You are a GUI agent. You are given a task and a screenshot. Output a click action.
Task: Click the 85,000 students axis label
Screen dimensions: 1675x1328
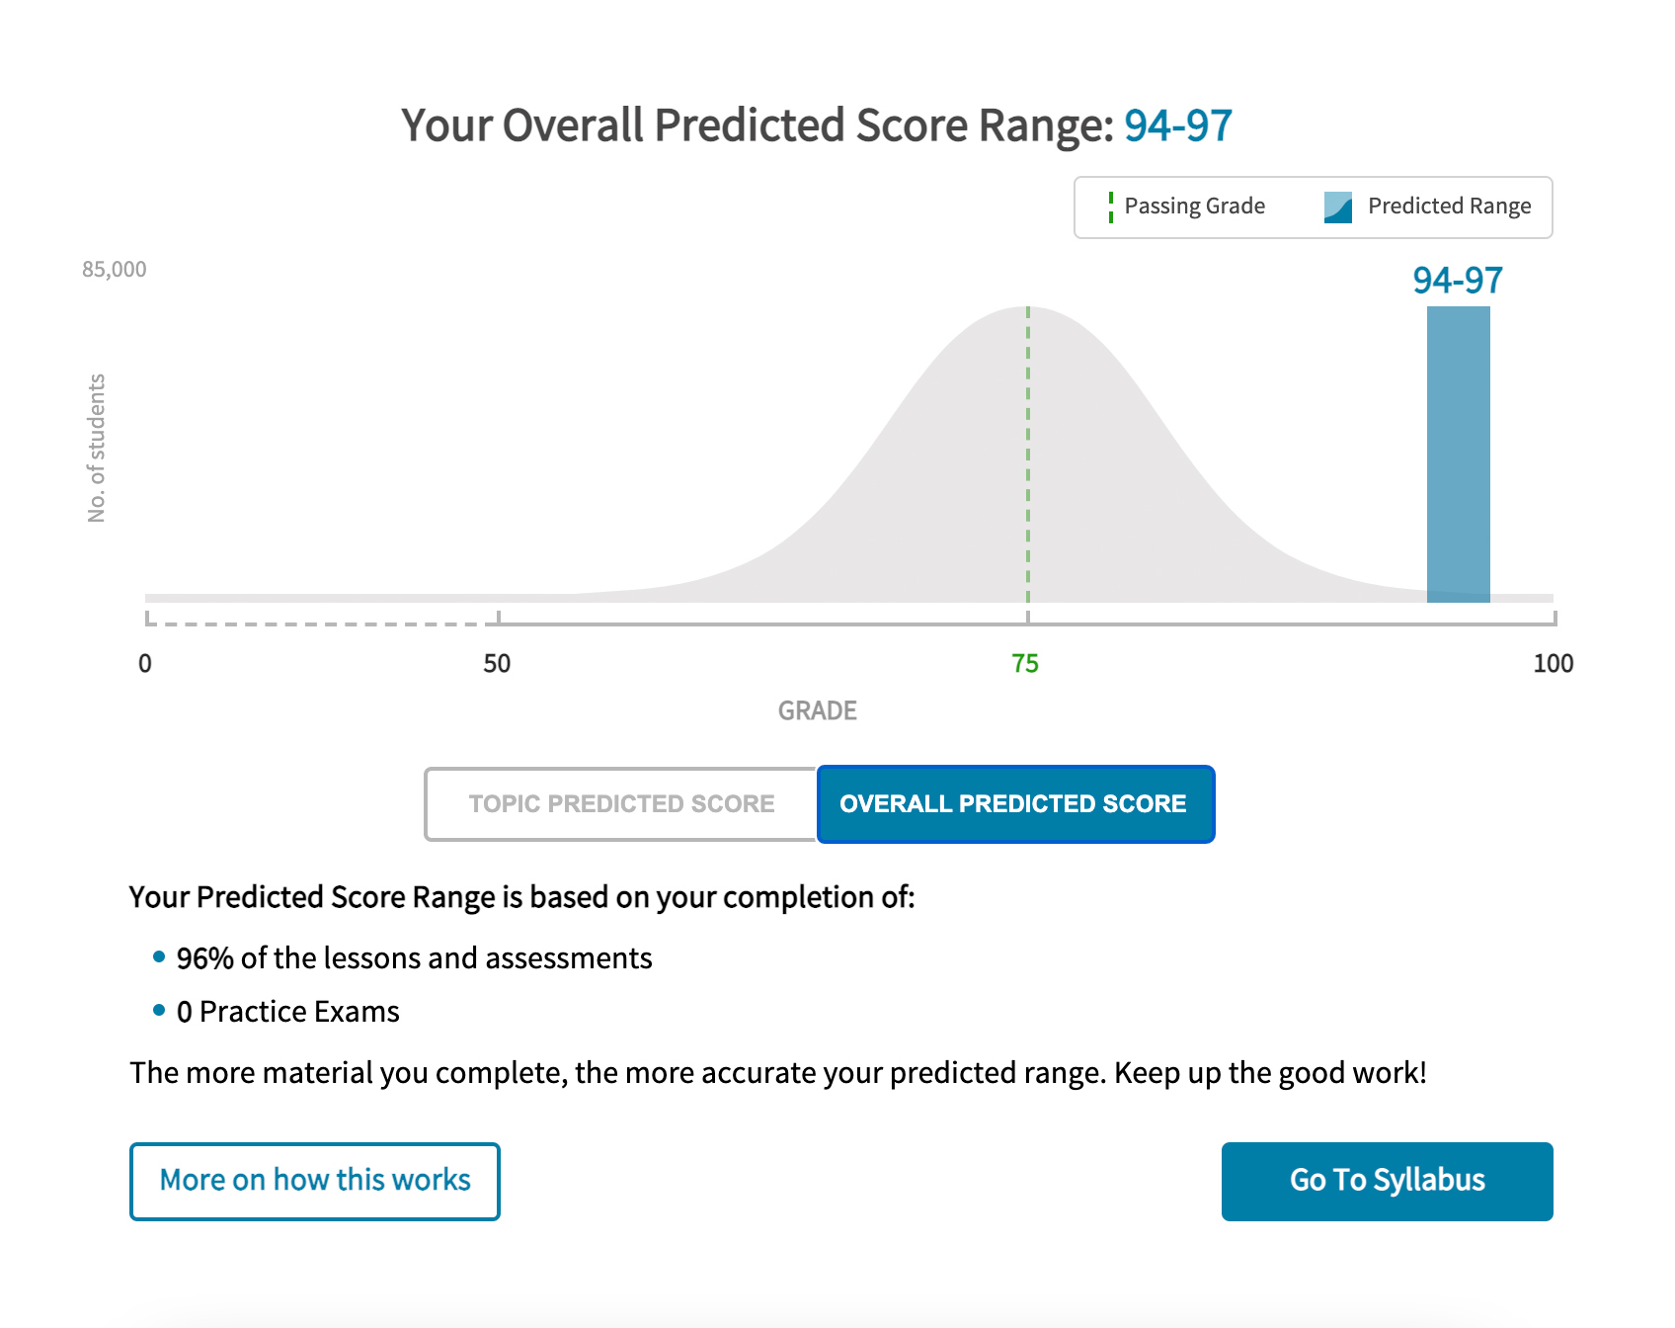pos(114,270)
